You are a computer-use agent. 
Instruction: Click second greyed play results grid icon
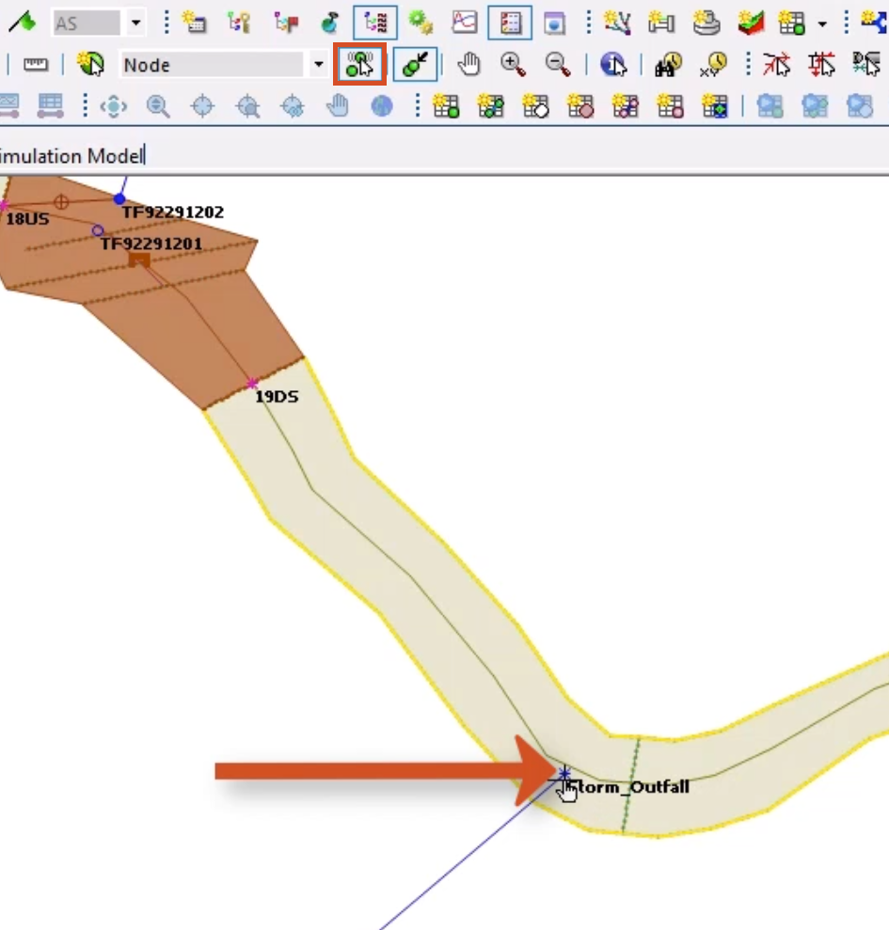815,106
